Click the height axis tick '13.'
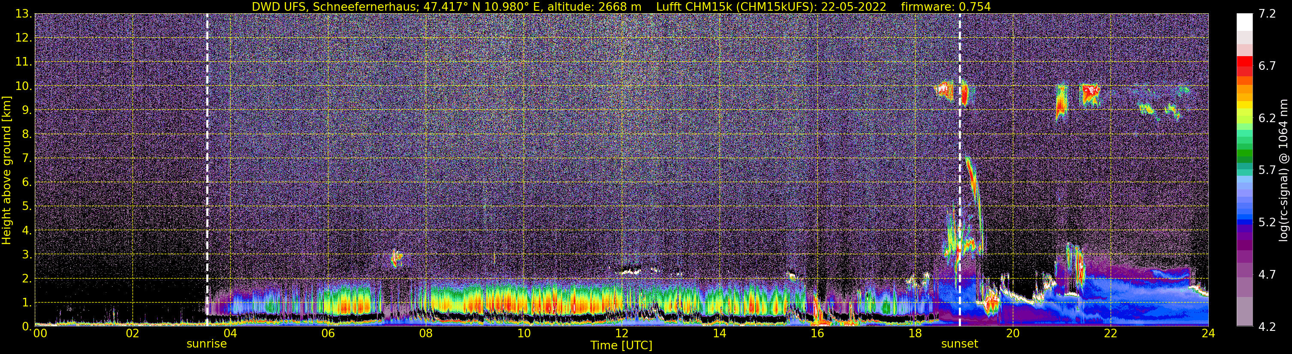This screenshot has height=354, width=1292. (23, 14)
